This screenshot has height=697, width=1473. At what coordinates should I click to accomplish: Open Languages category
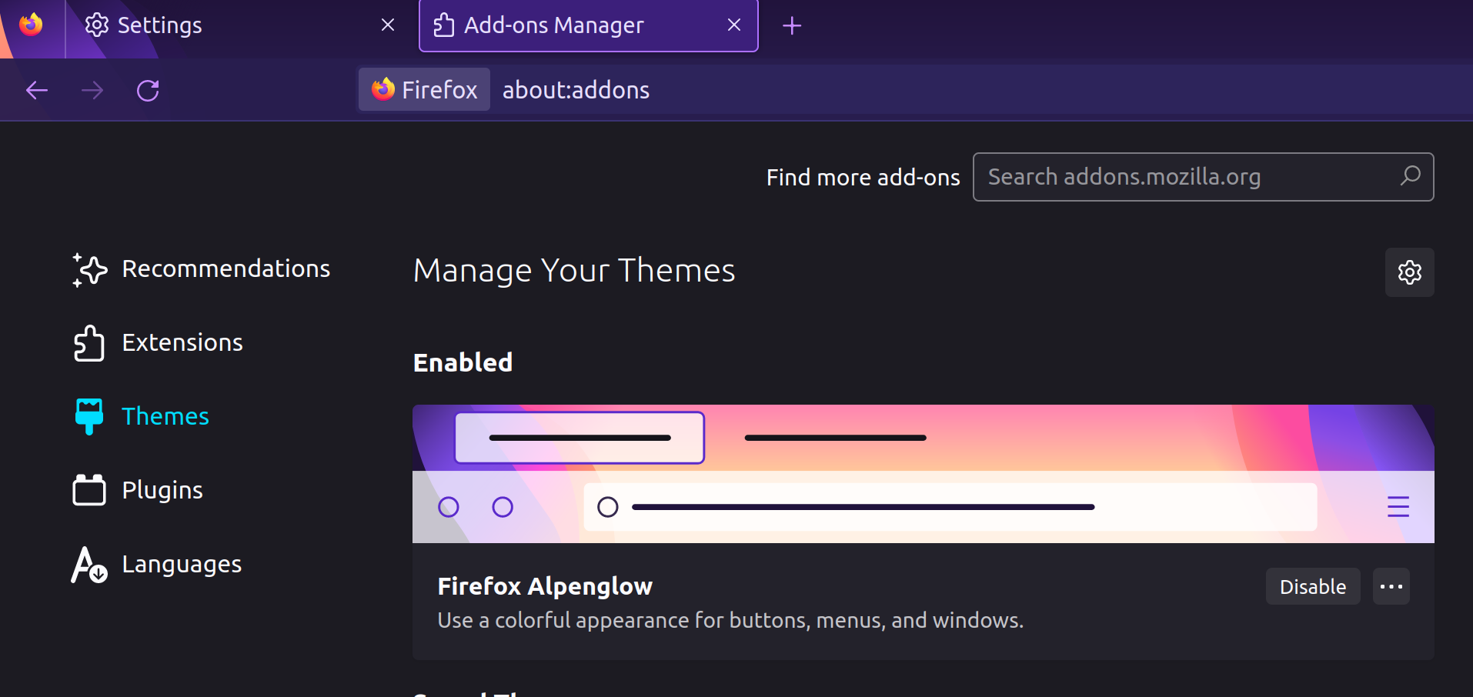click(x=157, y=564)
